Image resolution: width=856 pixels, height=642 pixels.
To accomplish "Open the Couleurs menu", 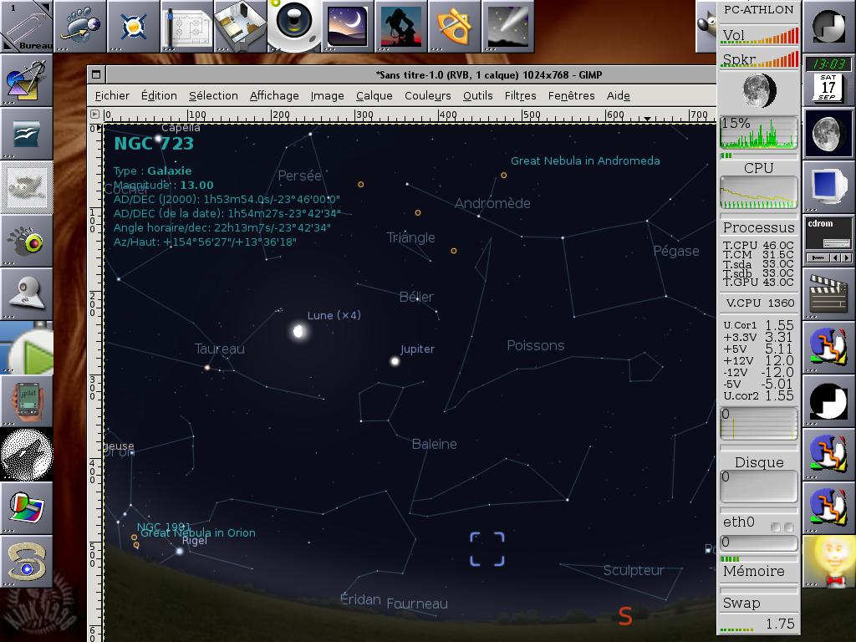I will [x=427, y=95].
